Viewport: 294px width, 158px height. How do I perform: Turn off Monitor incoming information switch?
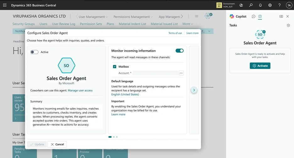(179, 50)
